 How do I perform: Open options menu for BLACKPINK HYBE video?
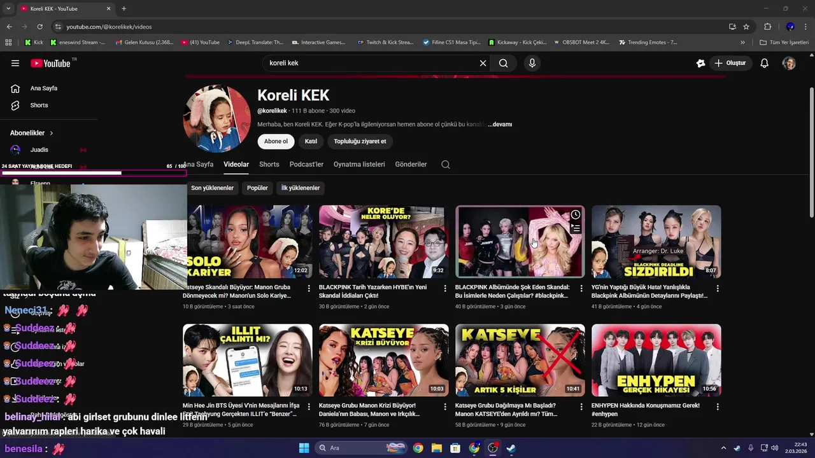pos(445,288)
